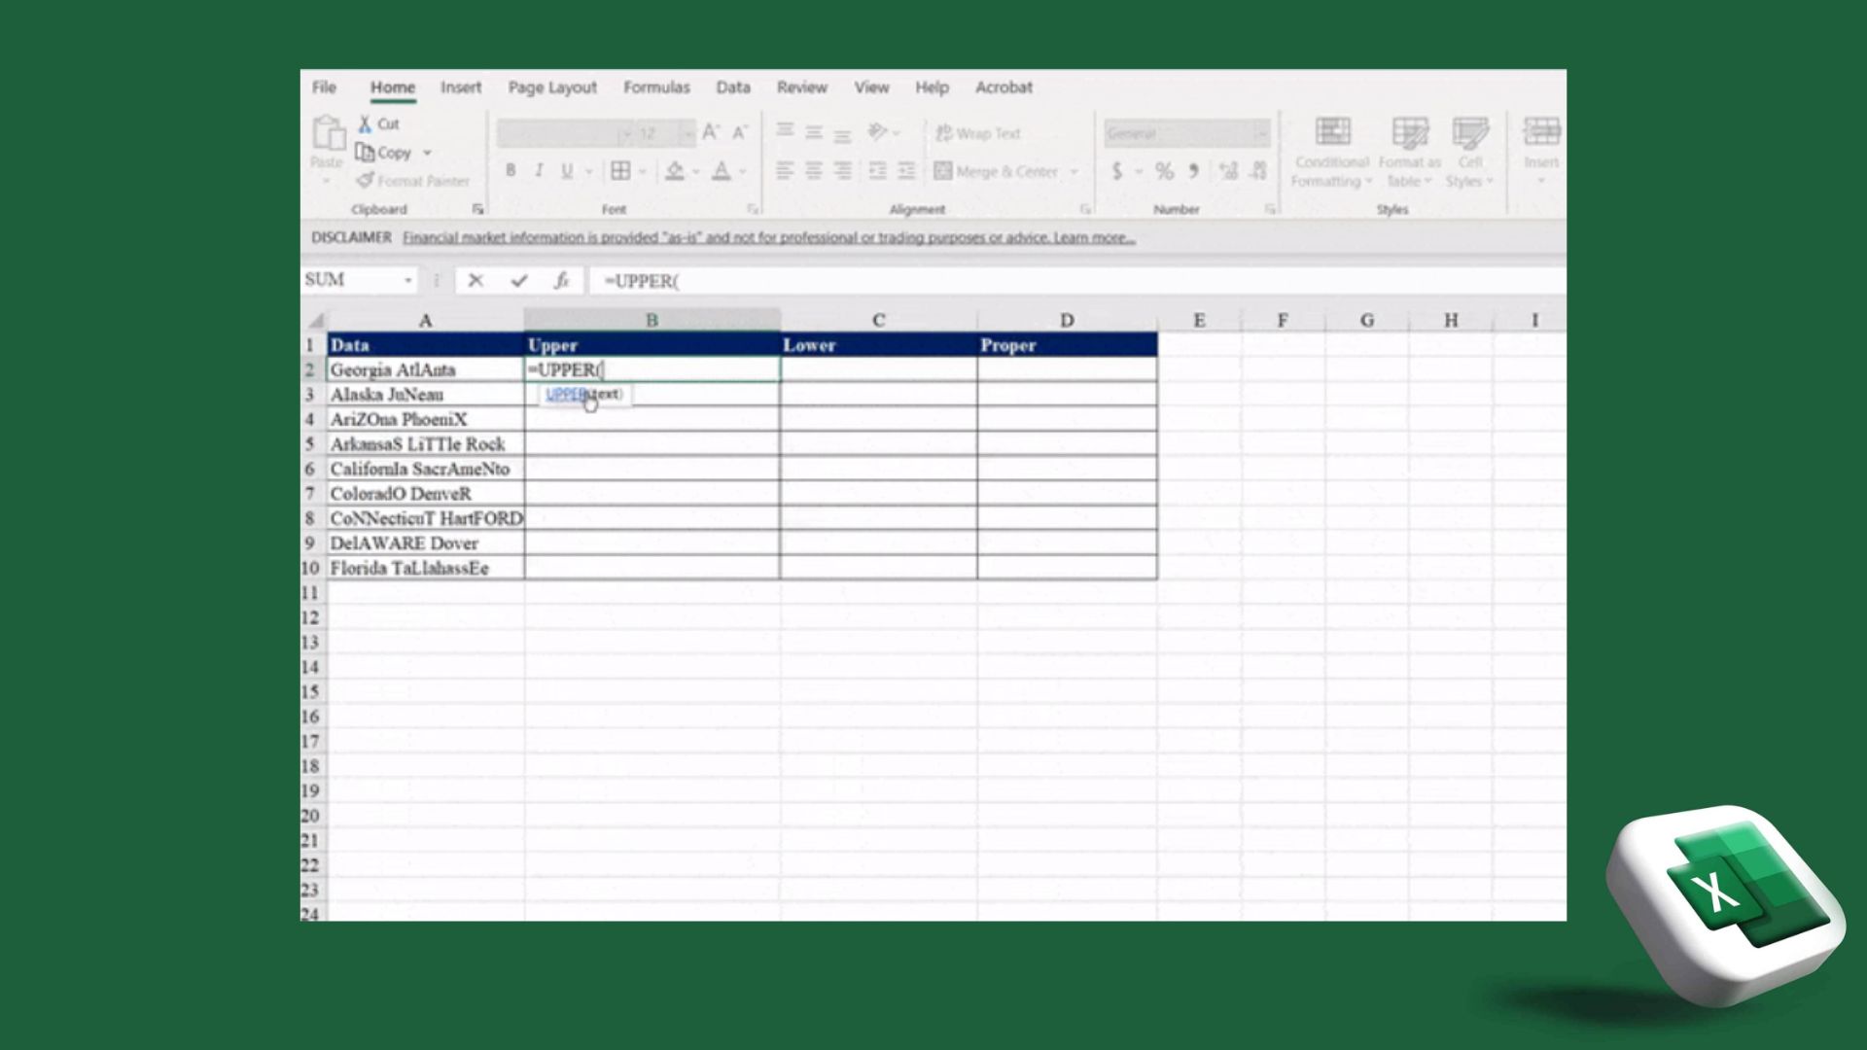This screenshot has height=1050, width=1867.
Task: Open the Fill Color bucket swatch
Action: (675, 171)
